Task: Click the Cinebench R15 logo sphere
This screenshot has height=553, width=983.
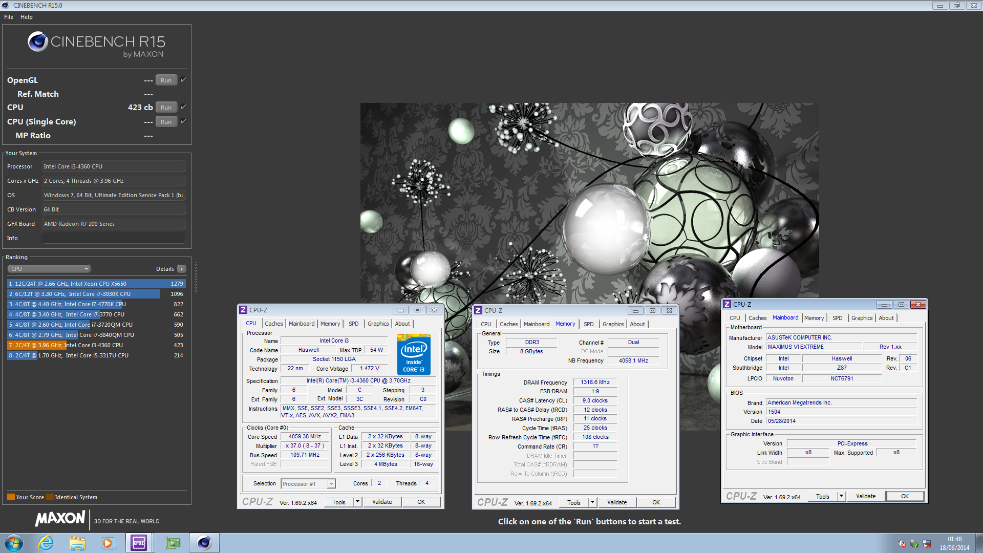Action: click(38, 42)
